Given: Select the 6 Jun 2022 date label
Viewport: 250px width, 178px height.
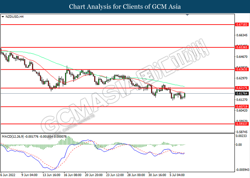Looking at the screenshot, I should click(x=8, y=175).
